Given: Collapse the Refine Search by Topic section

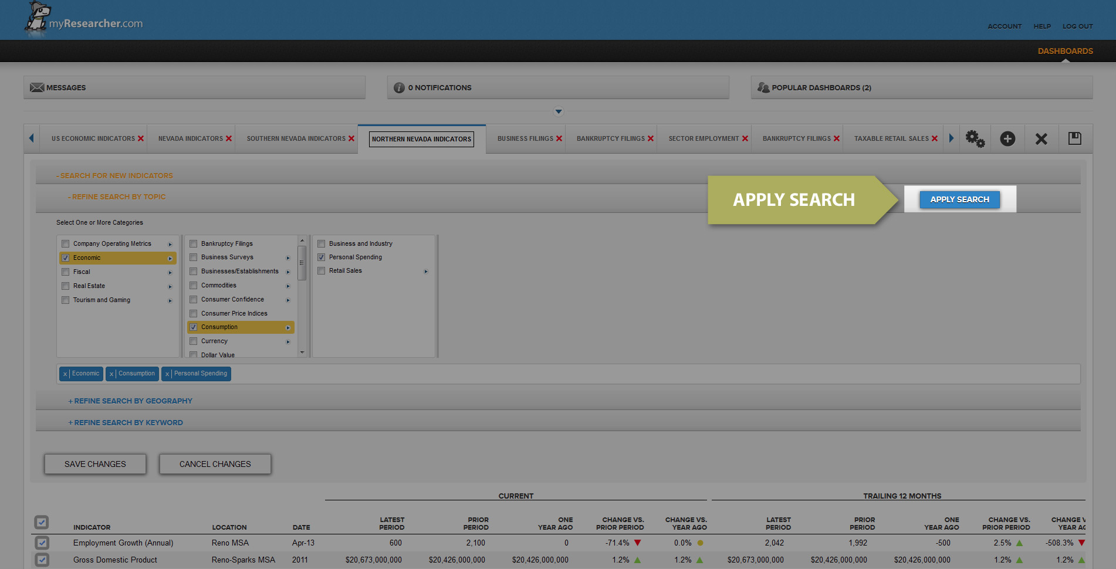Looking at the screenshot, I should click(117, 197).
